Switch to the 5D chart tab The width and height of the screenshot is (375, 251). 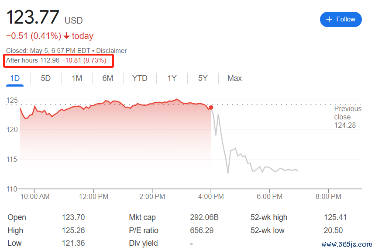coord(45,78)
